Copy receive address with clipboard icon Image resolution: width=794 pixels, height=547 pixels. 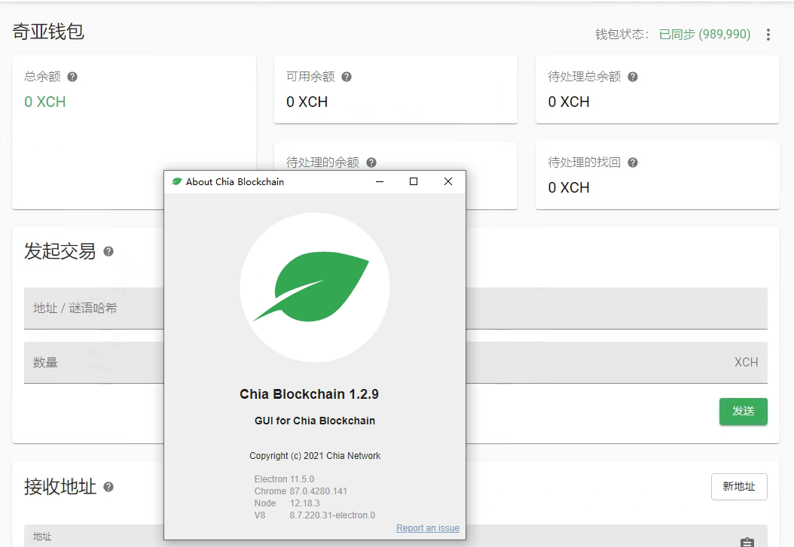747,542
